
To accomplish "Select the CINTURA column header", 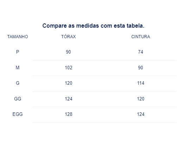I will click(x=140, y=37).
